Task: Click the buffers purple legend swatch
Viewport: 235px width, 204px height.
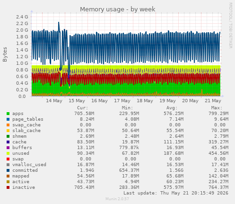Action: [x=8, y=148]
